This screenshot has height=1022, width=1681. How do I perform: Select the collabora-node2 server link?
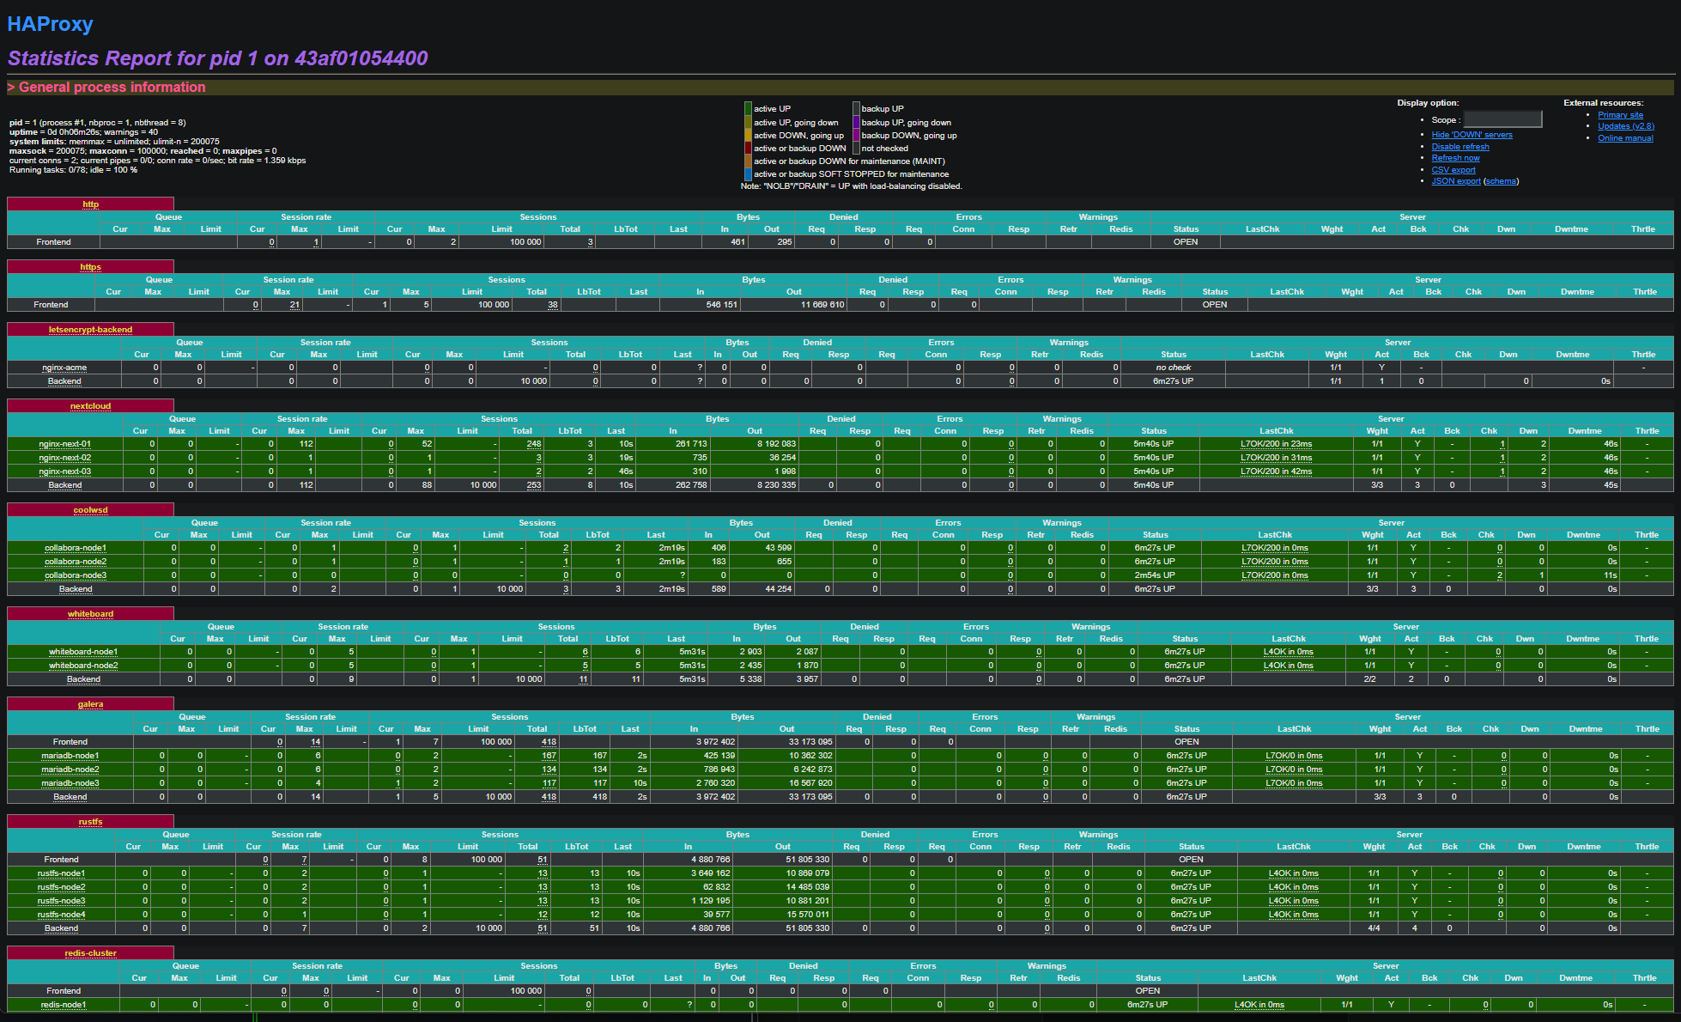76,562
